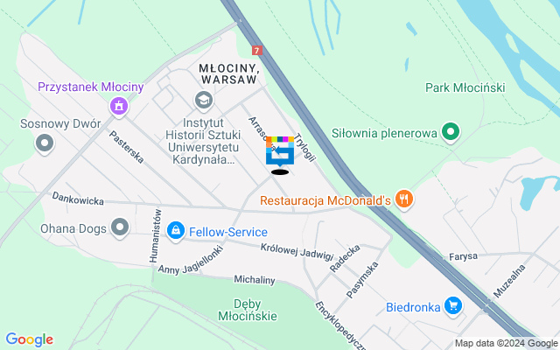Click the Ohana Dogs gray location pin
Image resolution: width=560 pixels, height=350 pixels.
(x=120, y=227)
